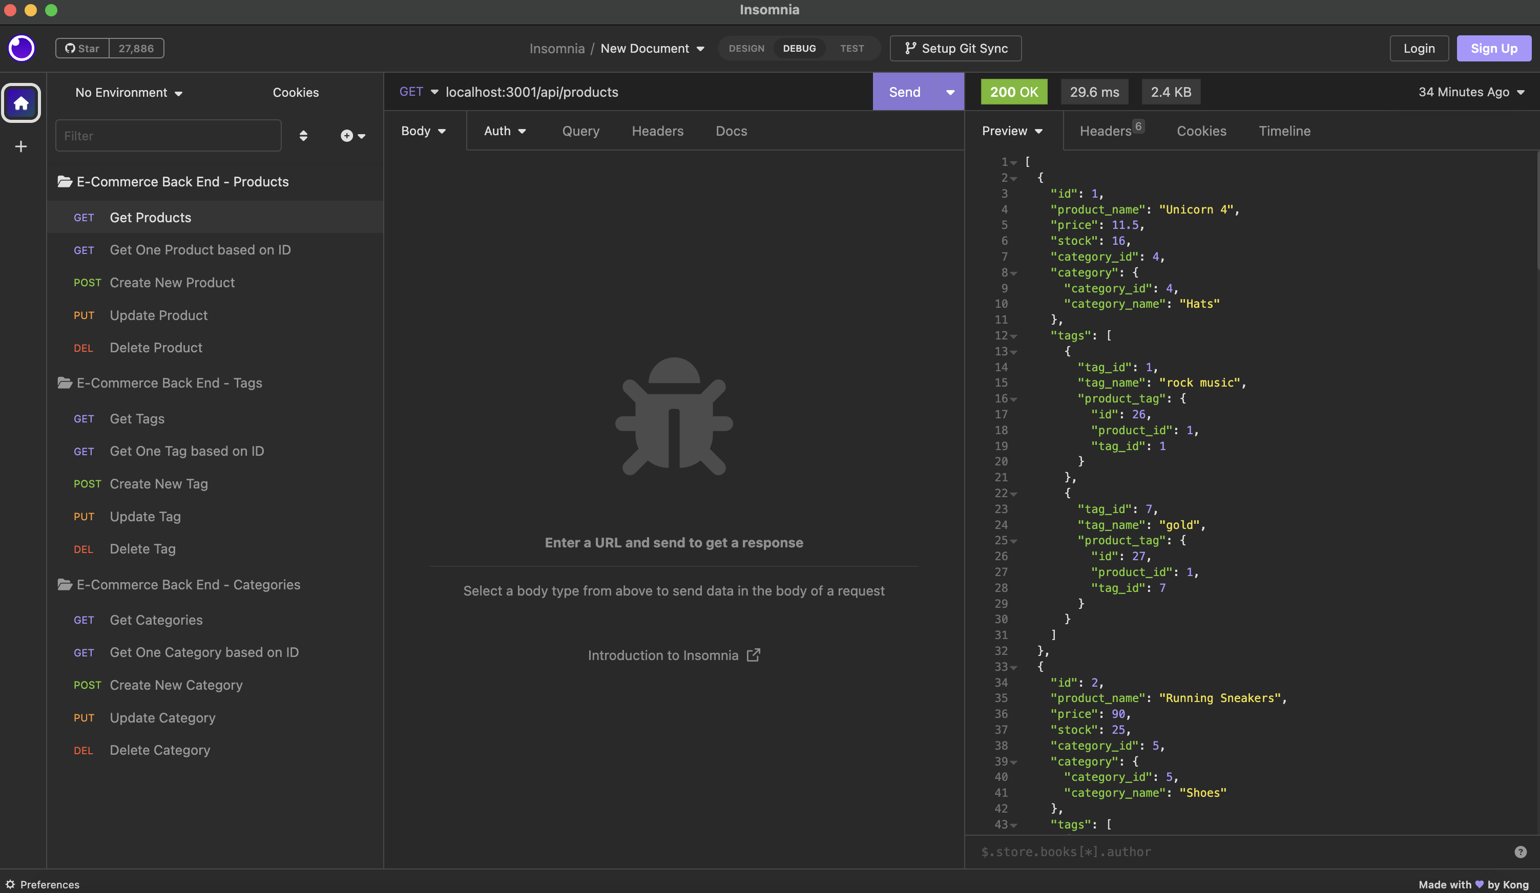Select the Create New Product request
The image size is (1540, 893).
click(x=172, y=282)
